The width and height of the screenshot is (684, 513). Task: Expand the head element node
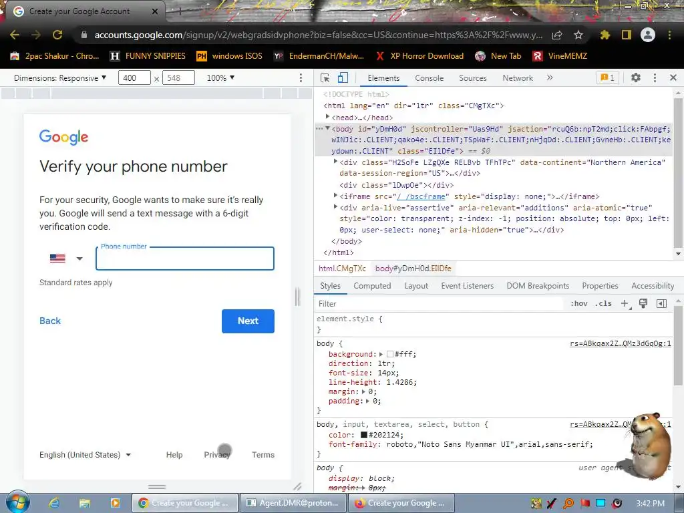[x=327, y=117]
